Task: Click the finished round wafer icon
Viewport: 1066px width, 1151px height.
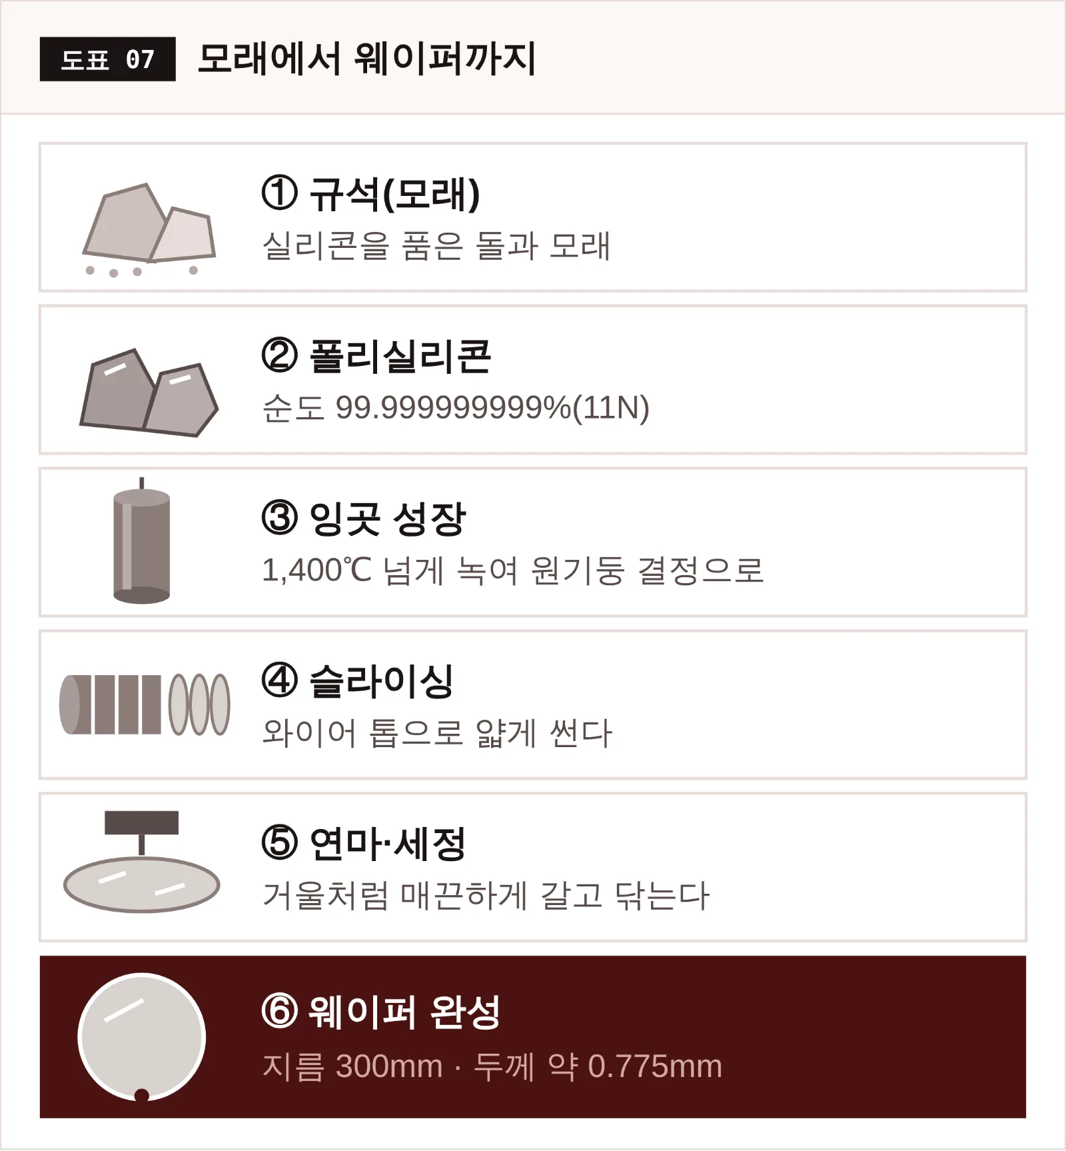Action: tap(141, 1037)
